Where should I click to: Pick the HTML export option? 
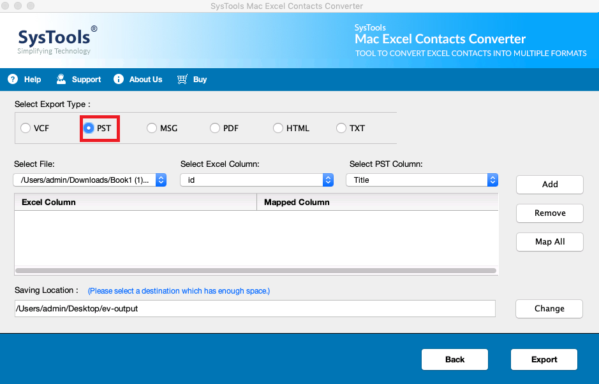(278, 128)
